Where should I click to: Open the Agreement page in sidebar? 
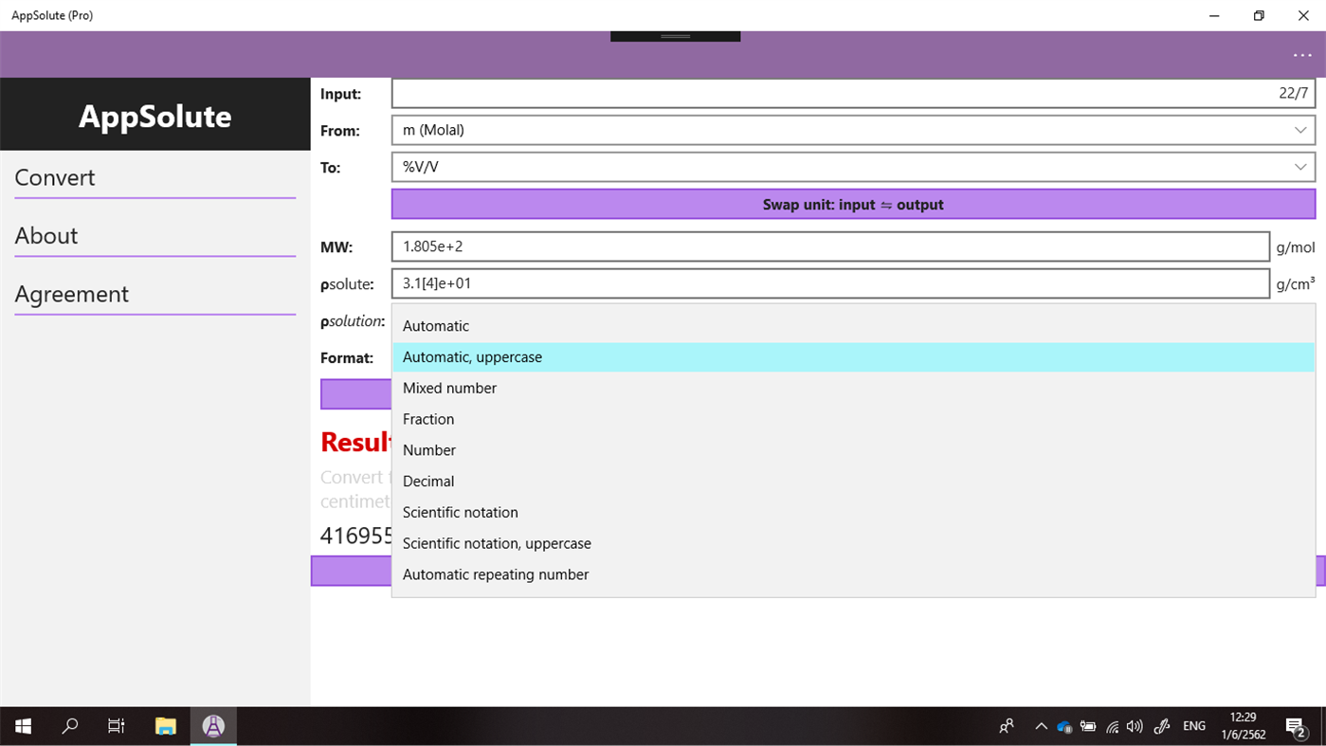(x=71, y=294)
